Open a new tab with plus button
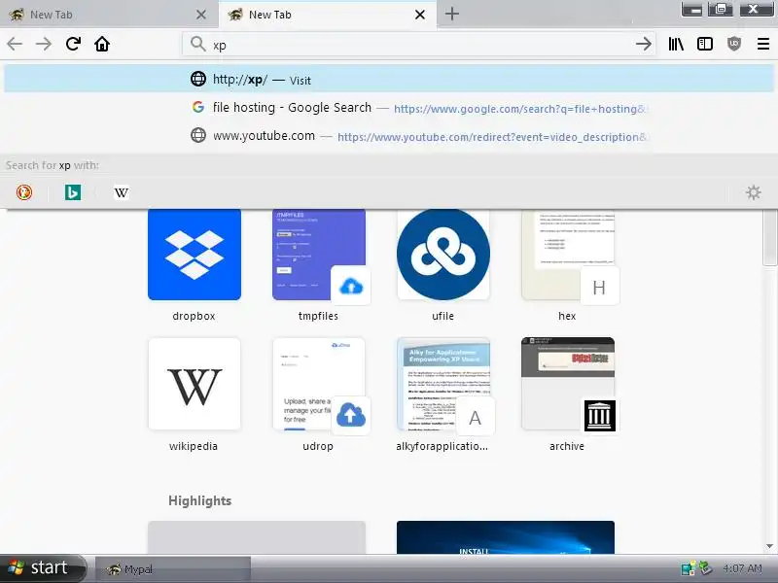The image size is (778, 583). [451, 14]
